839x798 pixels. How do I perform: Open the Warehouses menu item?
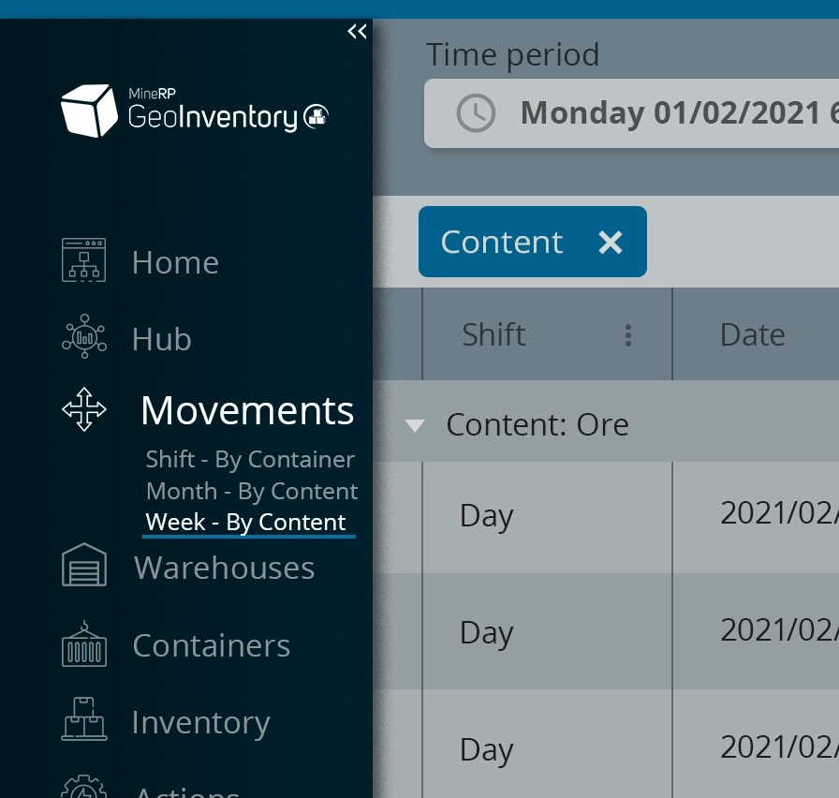pyautogui.click(x=224, y=568)
